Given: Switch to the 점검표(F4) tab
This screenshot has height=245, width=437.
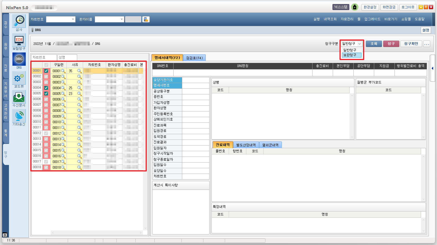Looking at the screenshot, I should (x=194, y=58).
